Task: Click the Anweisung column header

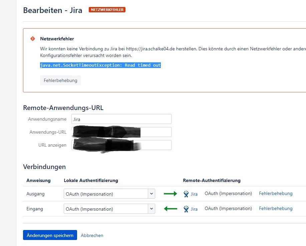Action: (38, 181)
